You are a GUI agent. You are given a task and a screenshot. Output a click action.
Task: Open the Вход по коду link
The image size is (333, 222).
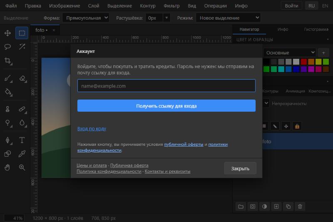tap(92, 129)
